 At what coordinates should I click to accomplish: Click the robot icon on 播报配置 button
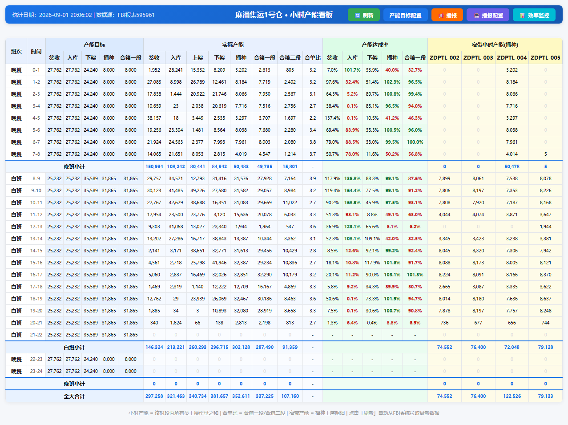pyautogui.click(x=476, y=15)
